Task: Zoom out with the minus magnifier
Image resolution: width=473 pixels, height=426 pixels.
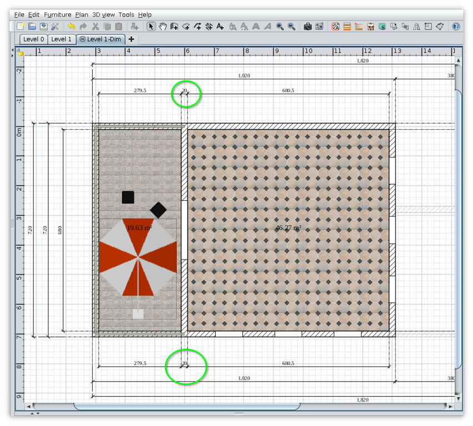Action: coord(292,27)
